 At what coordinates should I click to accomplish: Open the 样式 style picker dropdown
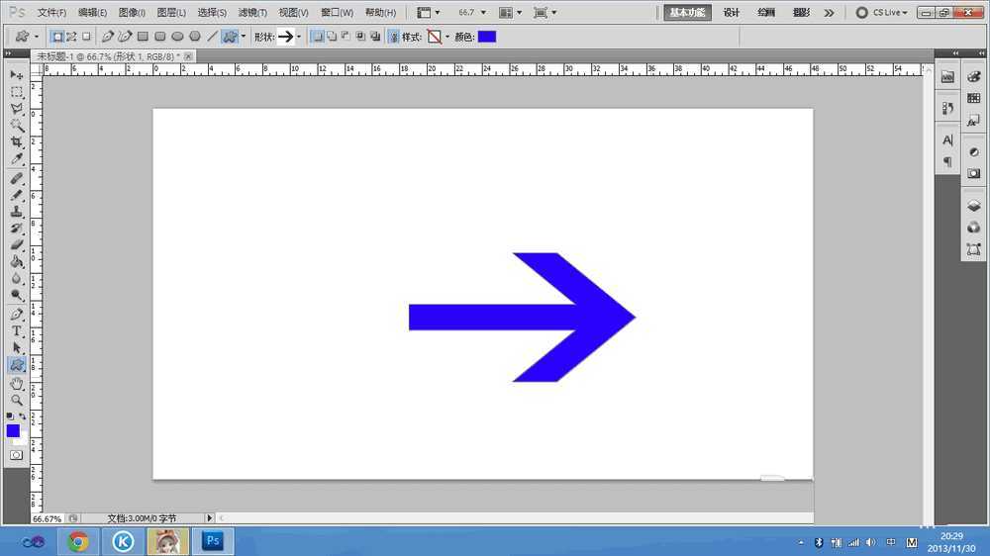[446, 37]
